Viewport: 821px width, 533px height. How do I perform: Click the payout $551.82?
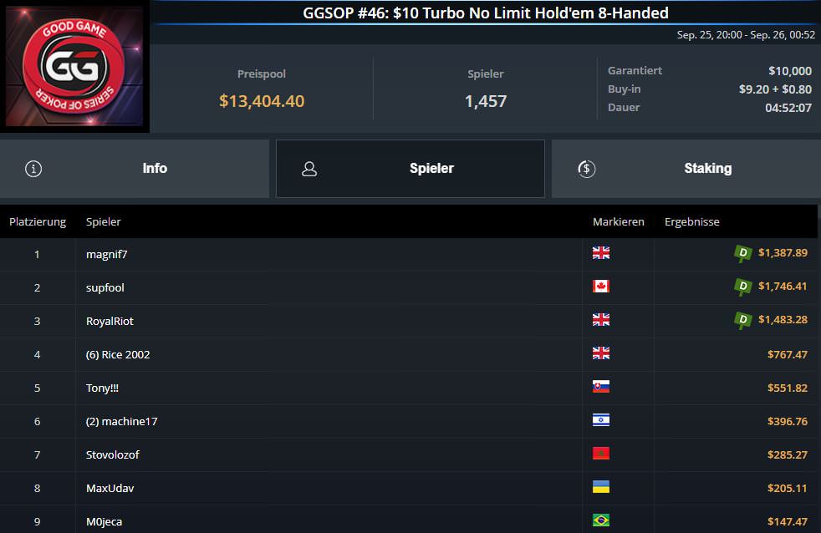point(788,388)
